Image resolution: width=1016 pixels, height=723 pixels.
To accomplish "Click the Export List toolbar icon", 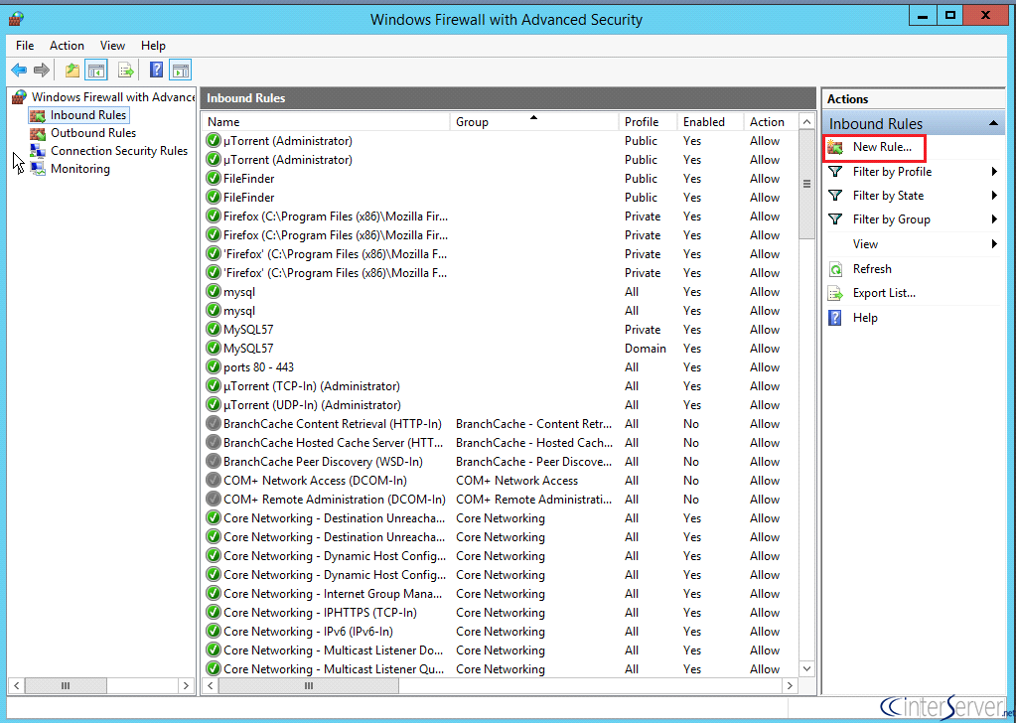I will 126,70.
